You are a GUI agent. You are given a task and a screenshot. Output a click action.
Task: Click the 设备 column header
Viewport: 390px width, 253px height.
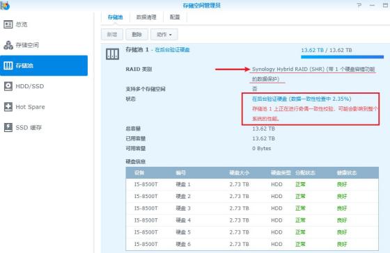point(139,172)
